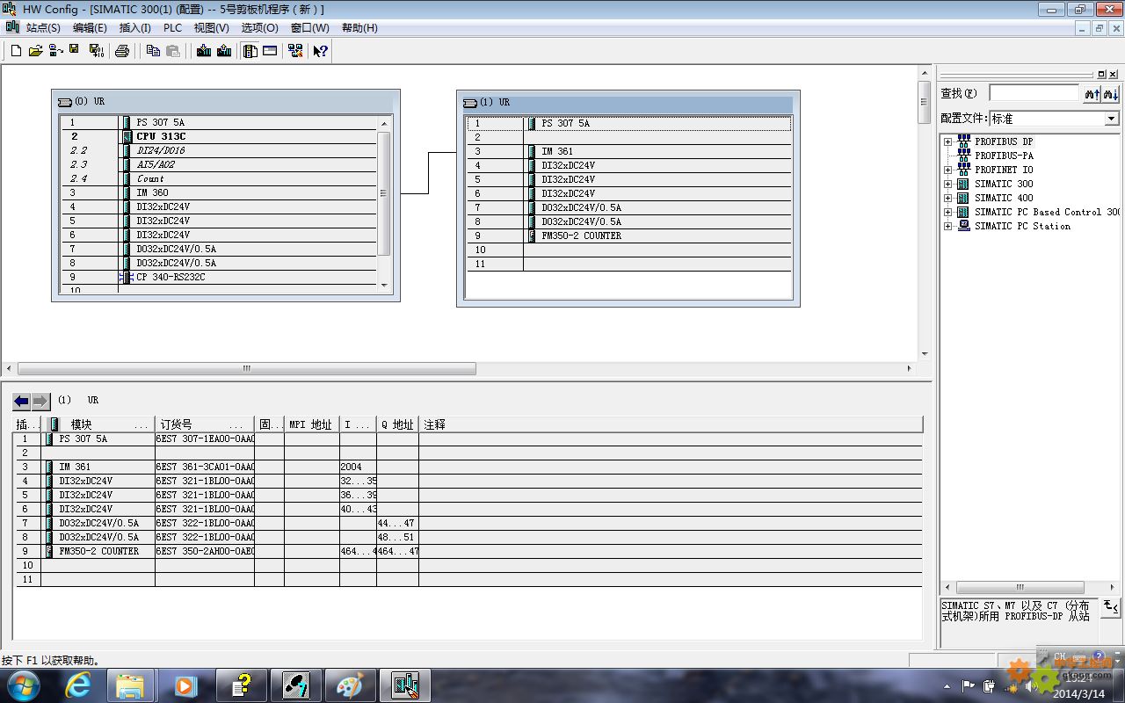This screenshot has width=1125, height=703.
Task: Click rack (0) scroll-down arrow
Action: [x=384, y=285]
